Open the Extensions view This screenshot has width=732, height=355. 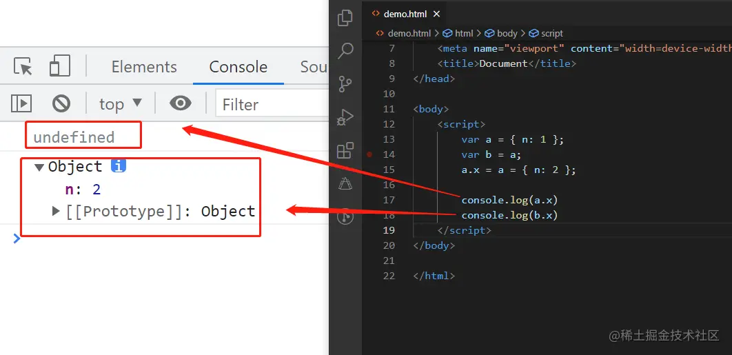point(345,150)
